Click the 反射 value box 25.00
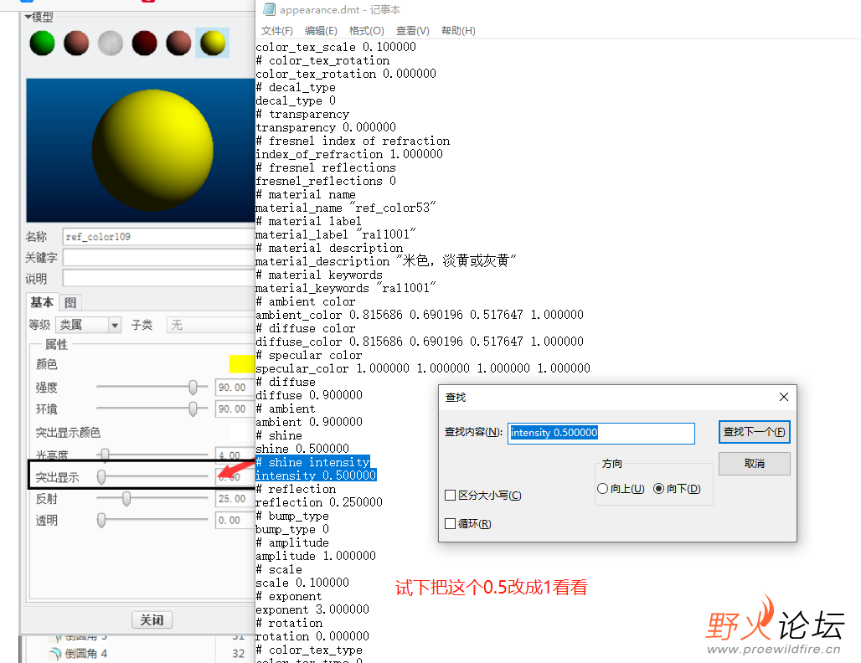This screenshot has width=861, height=663. point(235,498)
